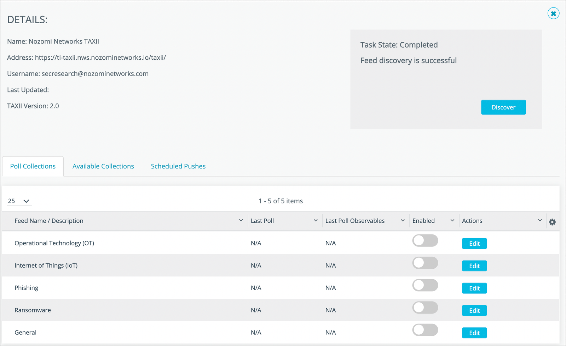
Task: Enable the Operational Technology (OT) feed toggle
Action: click(x=425, y=241)
